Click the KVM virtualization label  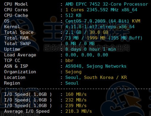pos(136,21)
